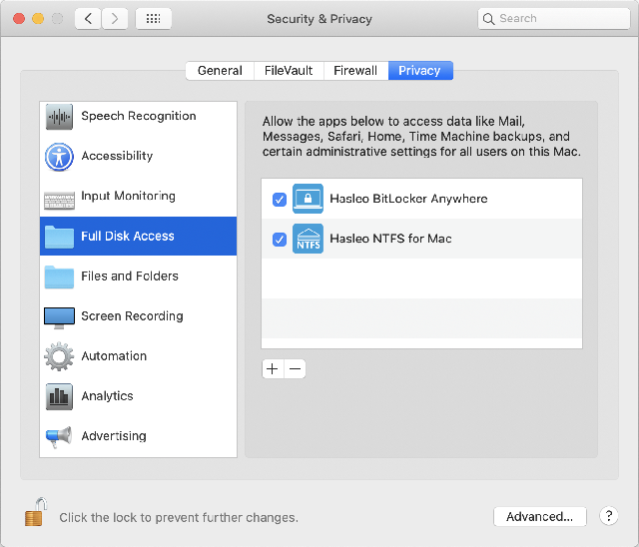
Task: Click the Automation gear icon
Action: [x=59, y=356]
